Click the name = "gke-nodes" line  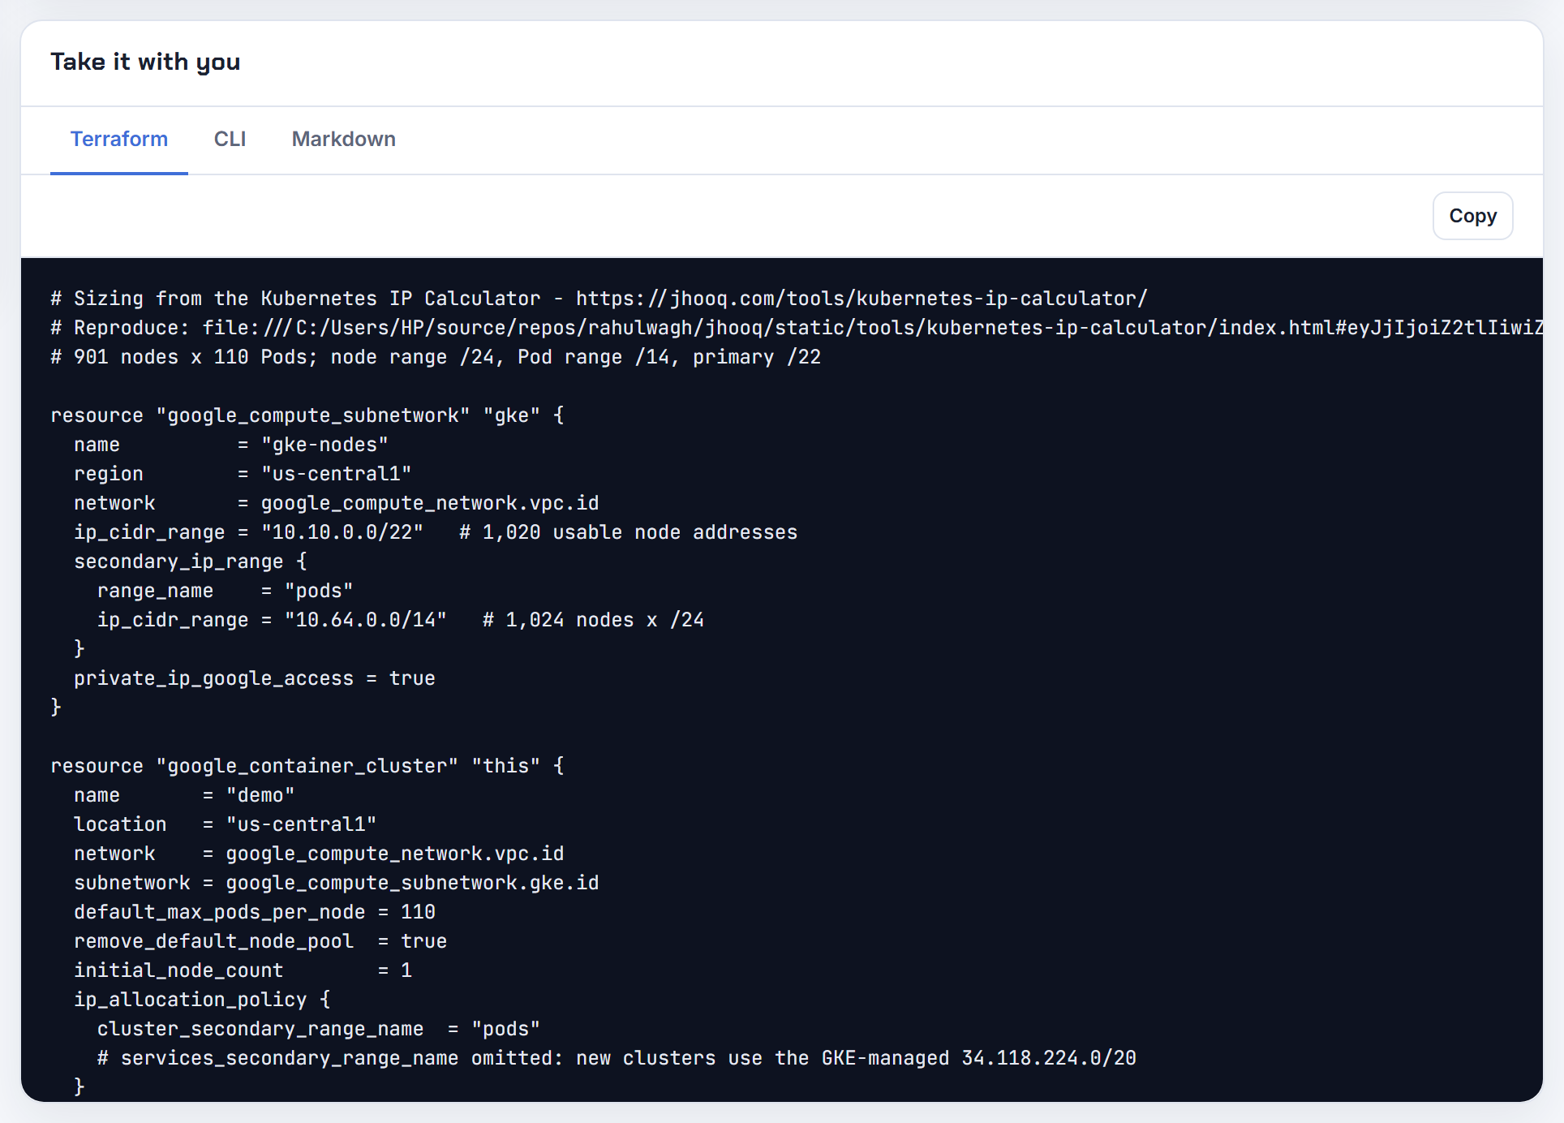[231, 445]
